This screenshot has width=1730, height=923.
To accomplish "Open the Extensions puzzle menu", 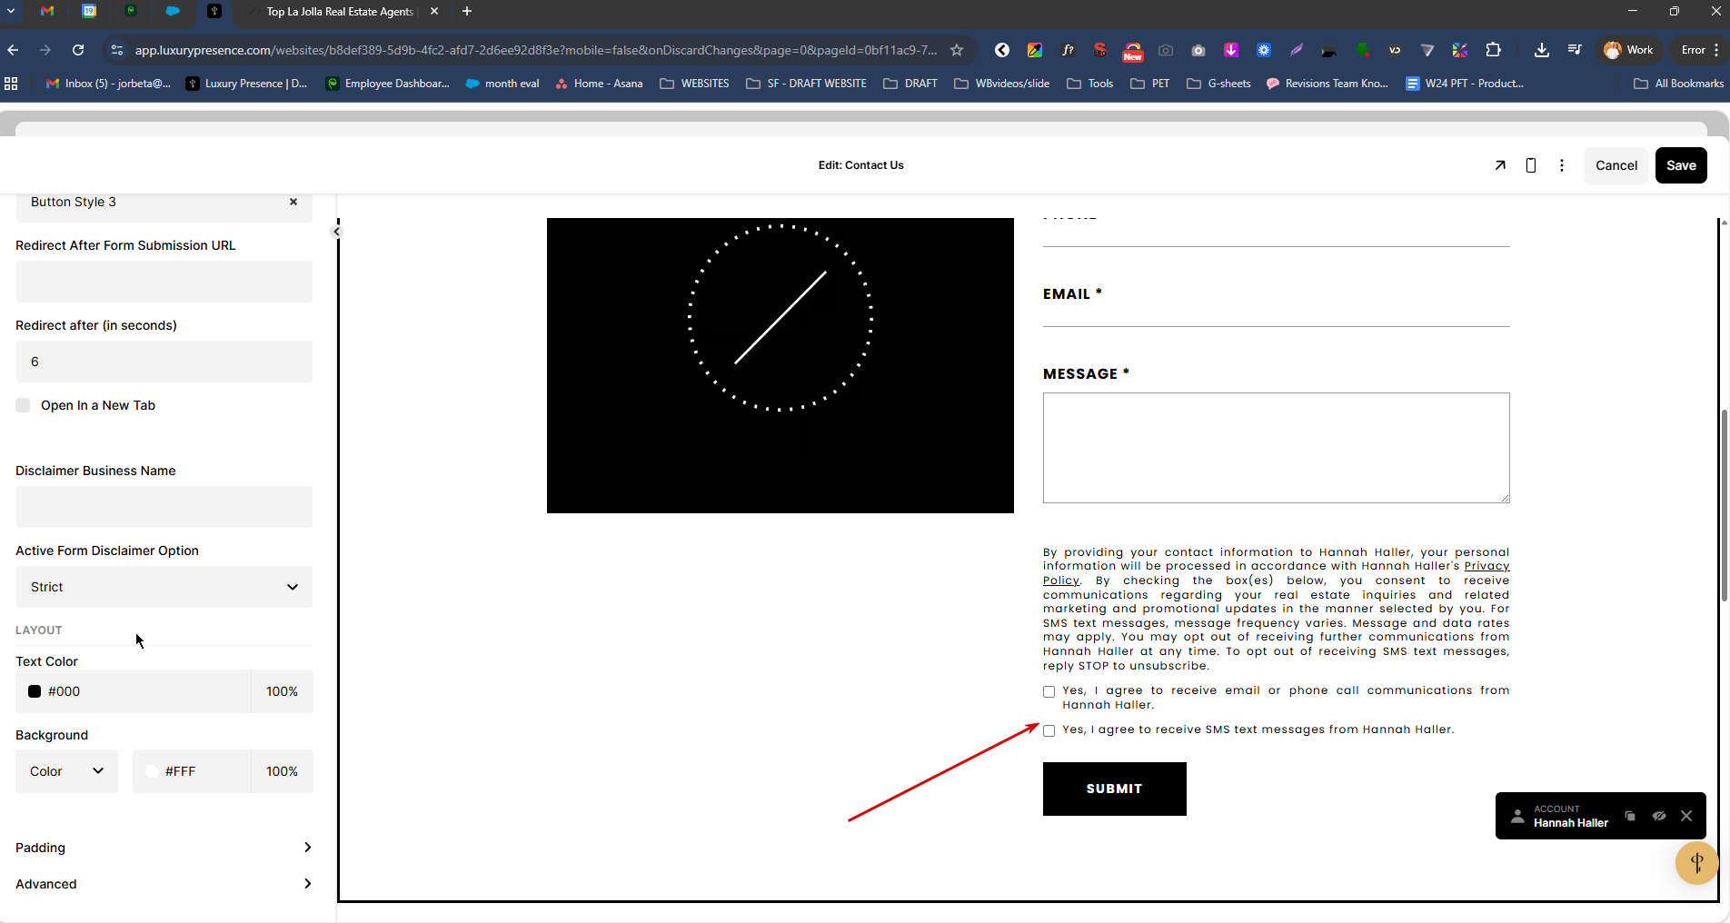I will (1493, 50).
